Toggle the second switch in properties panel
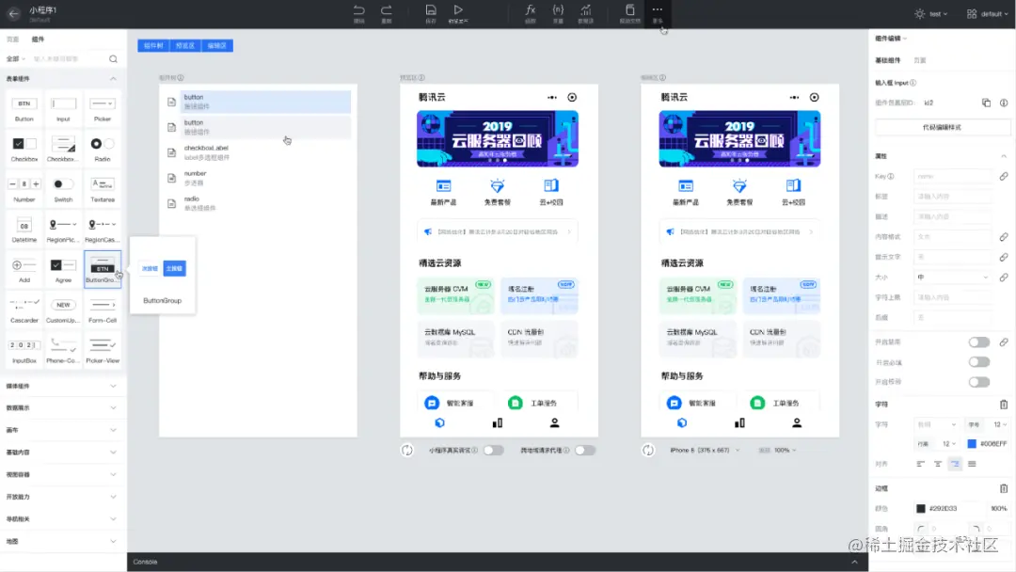 point(979,362)
